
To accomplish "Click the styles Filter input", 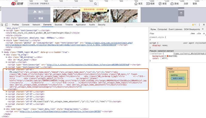I will [169, 34].
